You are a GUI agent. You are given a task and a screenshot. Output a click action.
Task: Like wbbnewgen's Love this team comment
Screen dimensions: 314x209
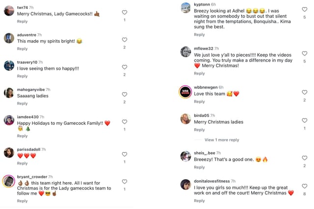304,92
